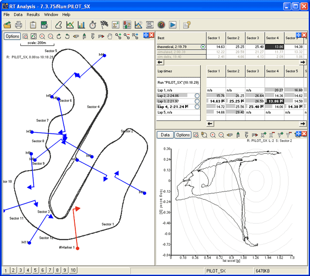Click the Data button in graph panel
The image size is (310, 276).
point(165,135)
